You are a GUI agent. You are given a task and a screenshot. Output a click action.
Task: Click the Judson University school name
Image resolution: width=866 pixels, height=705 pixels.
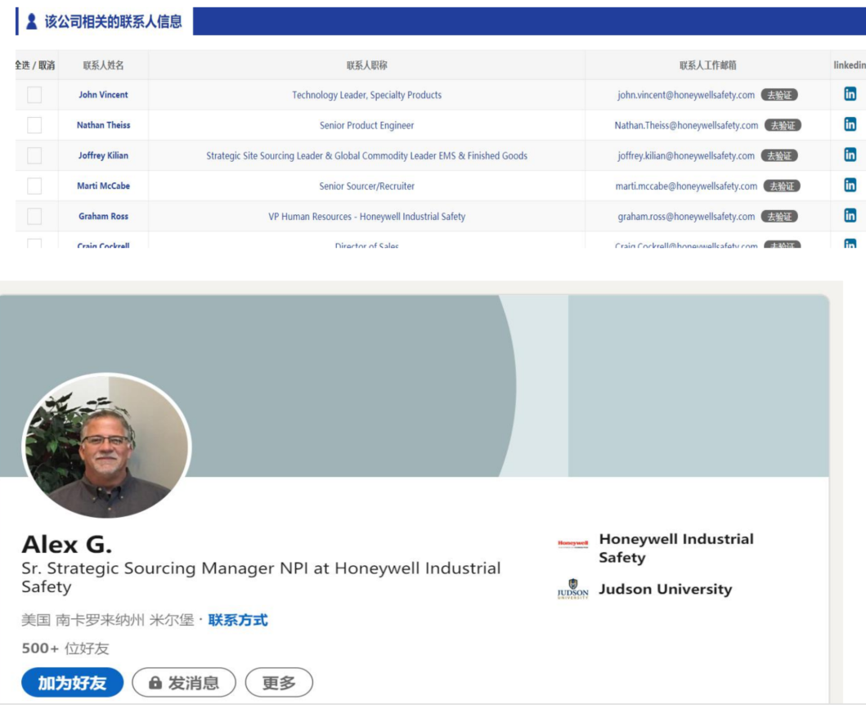pyautogui.click(x=666, y=589)
